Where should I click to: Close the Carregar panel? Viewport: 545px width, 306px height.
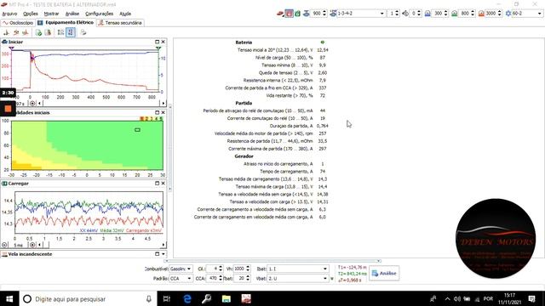[163, 184]
